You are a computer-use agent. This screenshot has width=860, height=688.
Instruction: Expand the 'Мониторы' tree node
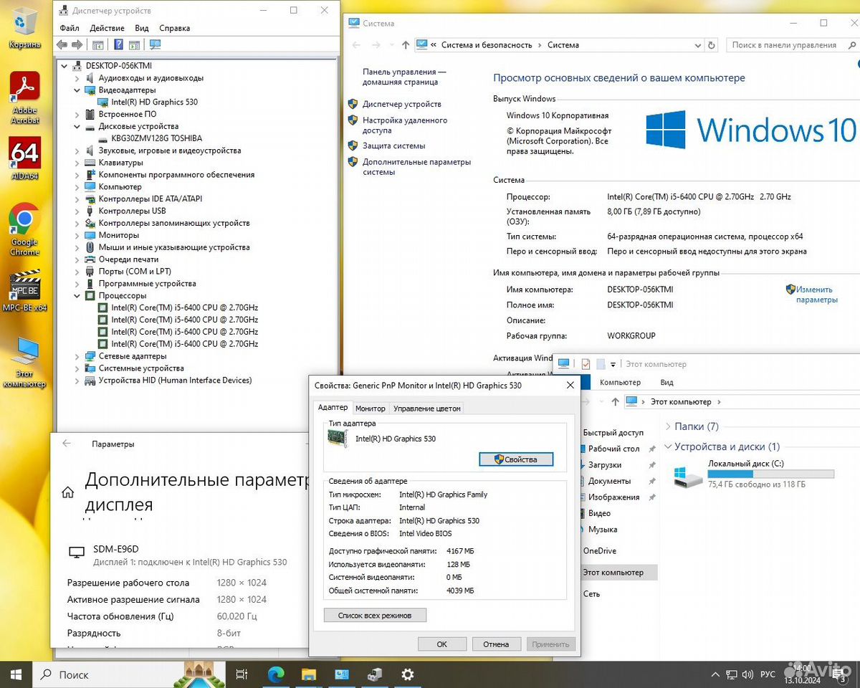coord(77,235)
